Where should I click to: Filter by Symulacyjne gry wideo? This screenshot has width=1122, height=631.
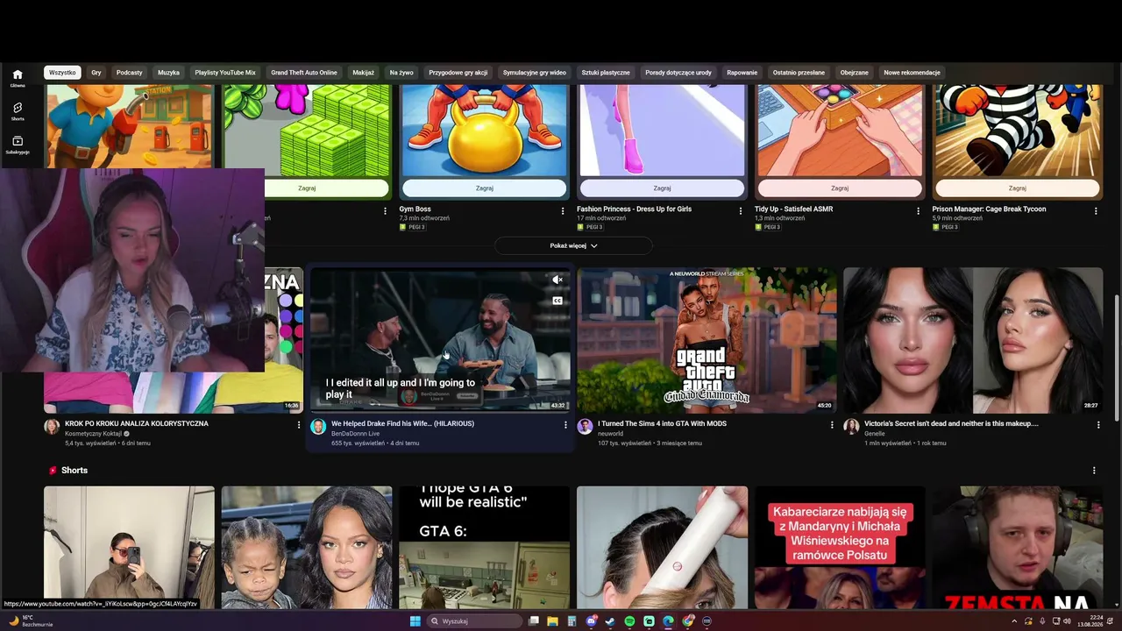click(x=535, y=73)
